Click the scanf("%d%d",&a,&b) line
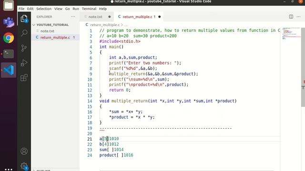The image size is (305, 171). [133, 68]
